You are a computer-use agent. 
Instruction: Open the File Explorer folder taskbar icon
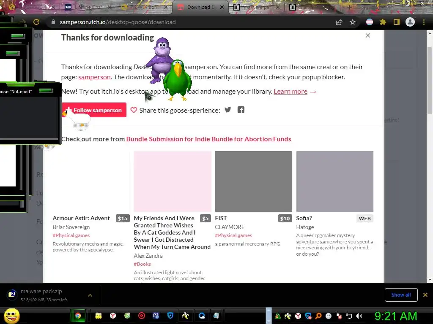point(98,316)
